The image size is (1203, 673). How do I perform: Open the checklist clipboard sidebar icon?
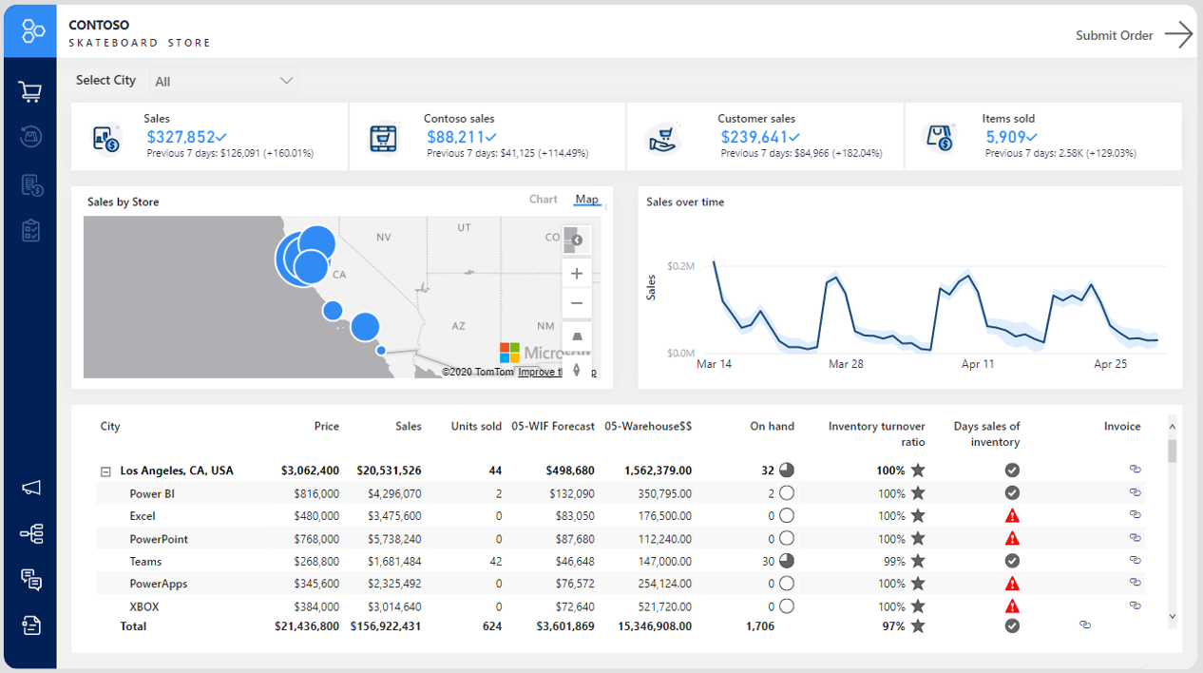click(30, 230)
